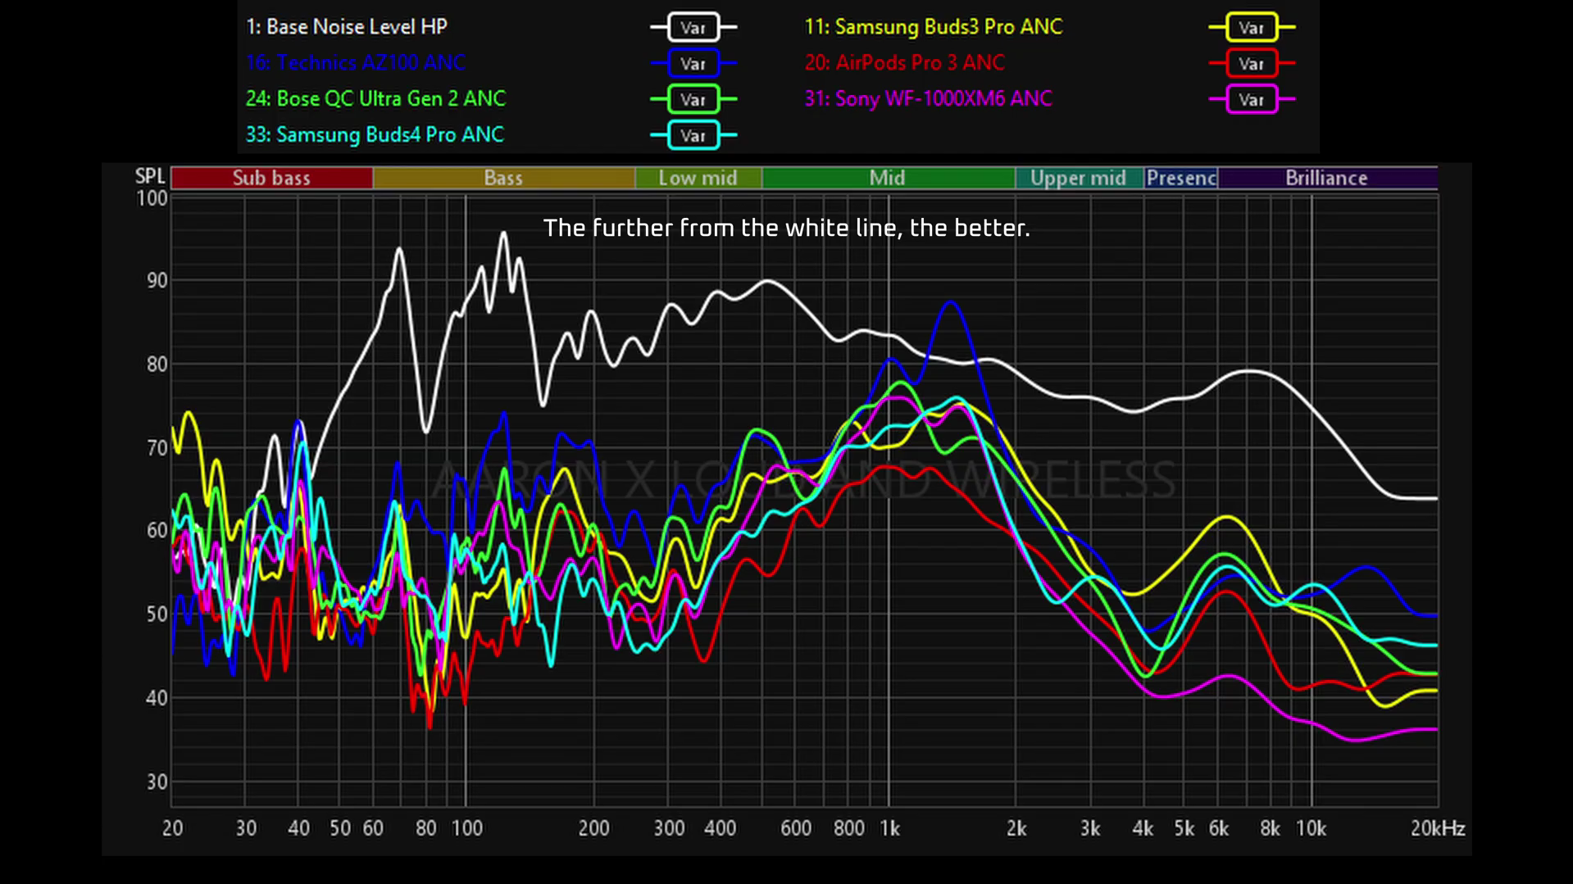Select legend entry 16: Technics AZ100 ANC

356,63
